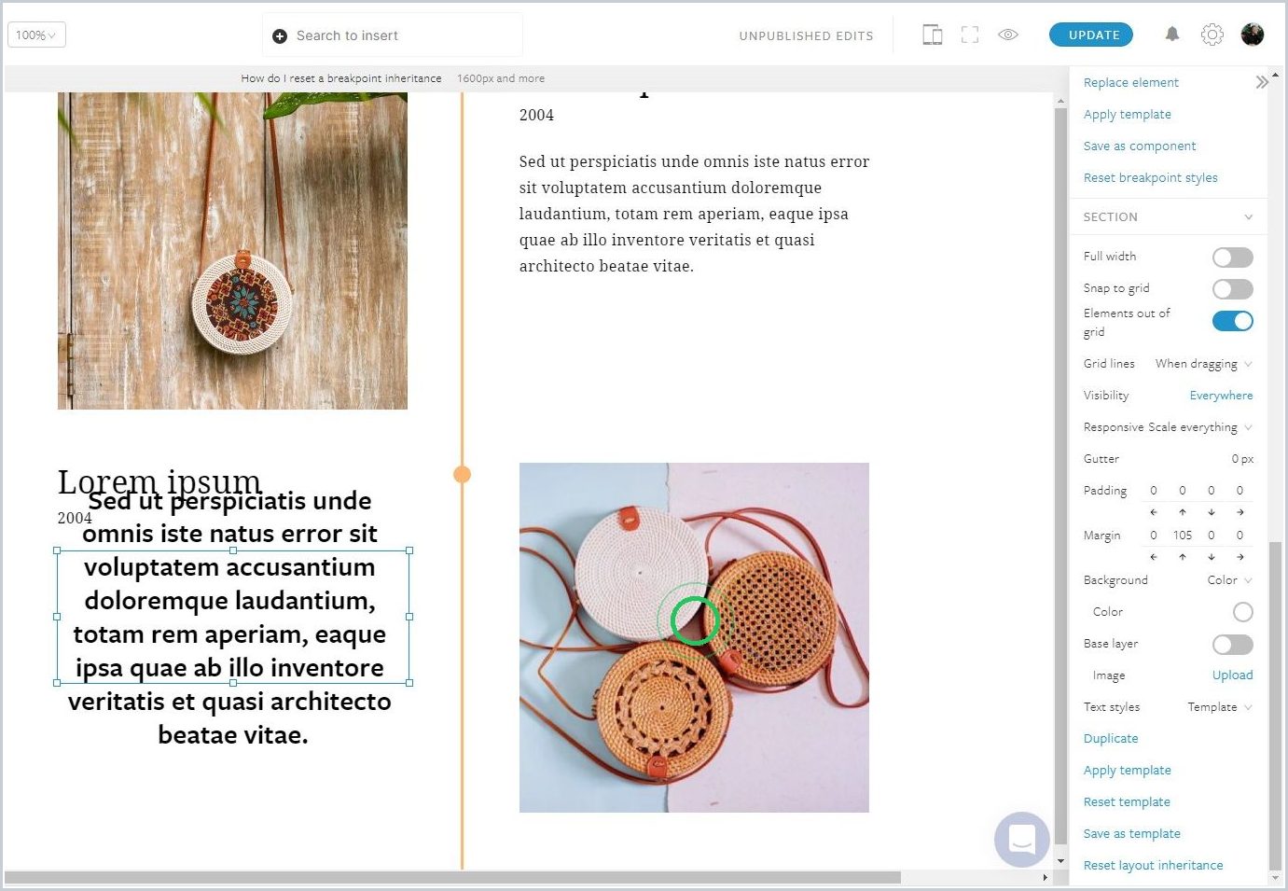Toggle page preview with the eye icon

point(1008,35)
